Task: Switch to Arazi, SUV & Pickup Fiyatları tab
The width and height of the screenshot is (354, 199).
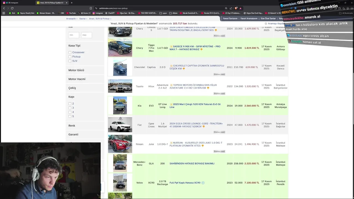Action: pos(53,3)
